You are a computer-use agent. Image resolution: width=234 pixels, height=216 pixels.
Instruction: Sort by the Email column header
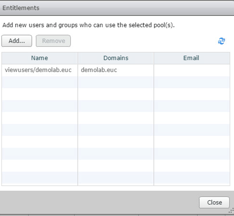[x=191, y=58]
